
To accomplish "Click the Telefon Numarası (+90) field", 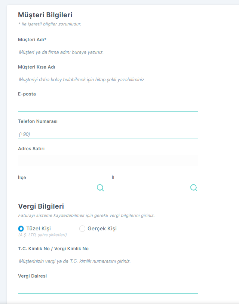I will 108,134.
